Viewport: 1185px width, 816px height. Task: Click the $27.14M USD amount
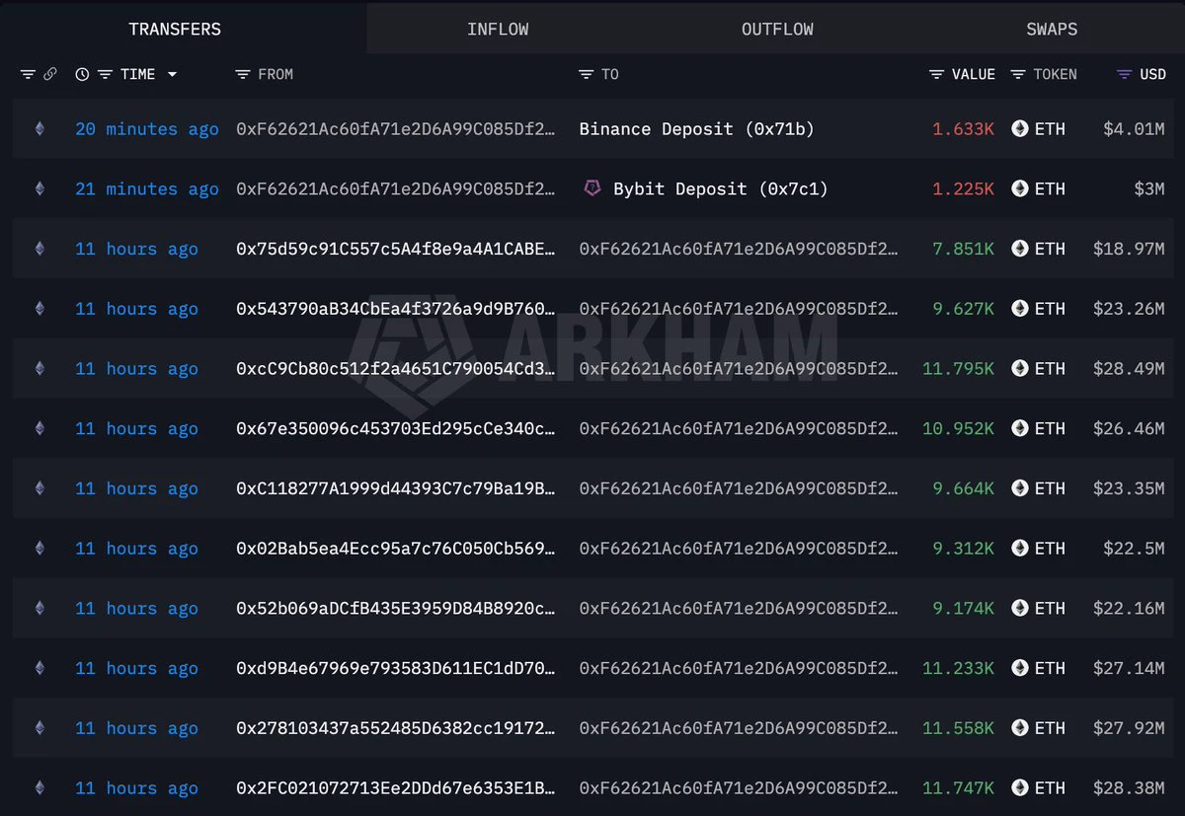[x=1129, y=668]
